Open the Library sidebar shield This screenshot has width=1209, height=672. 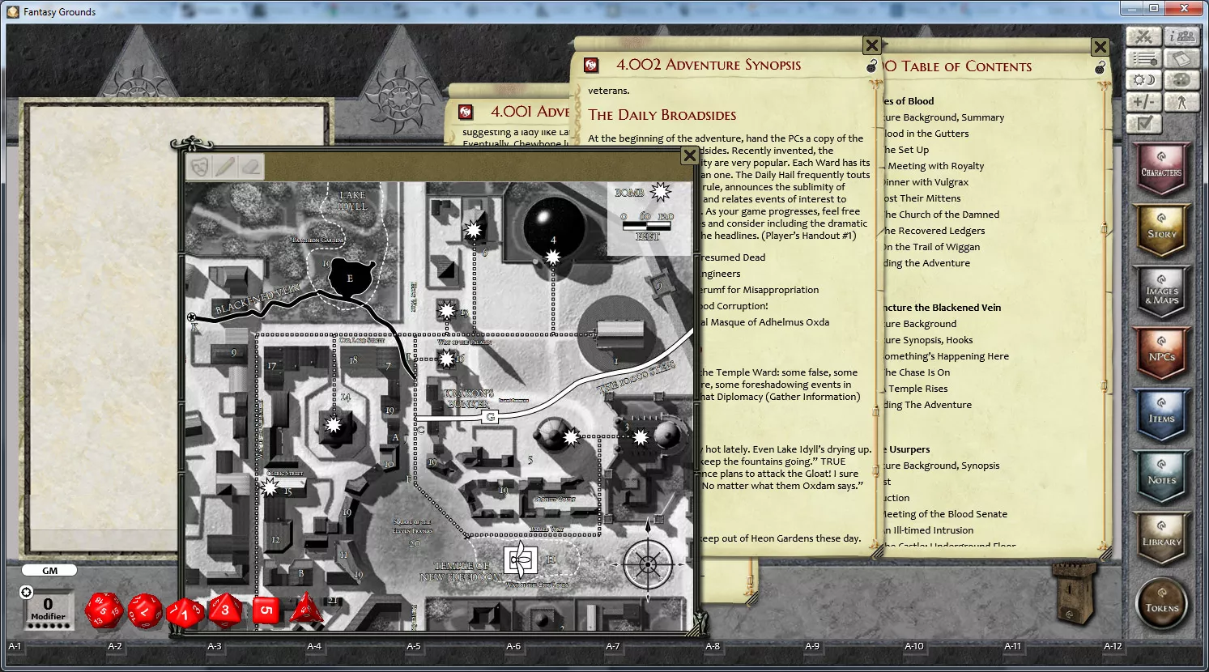coord(1161,538)
